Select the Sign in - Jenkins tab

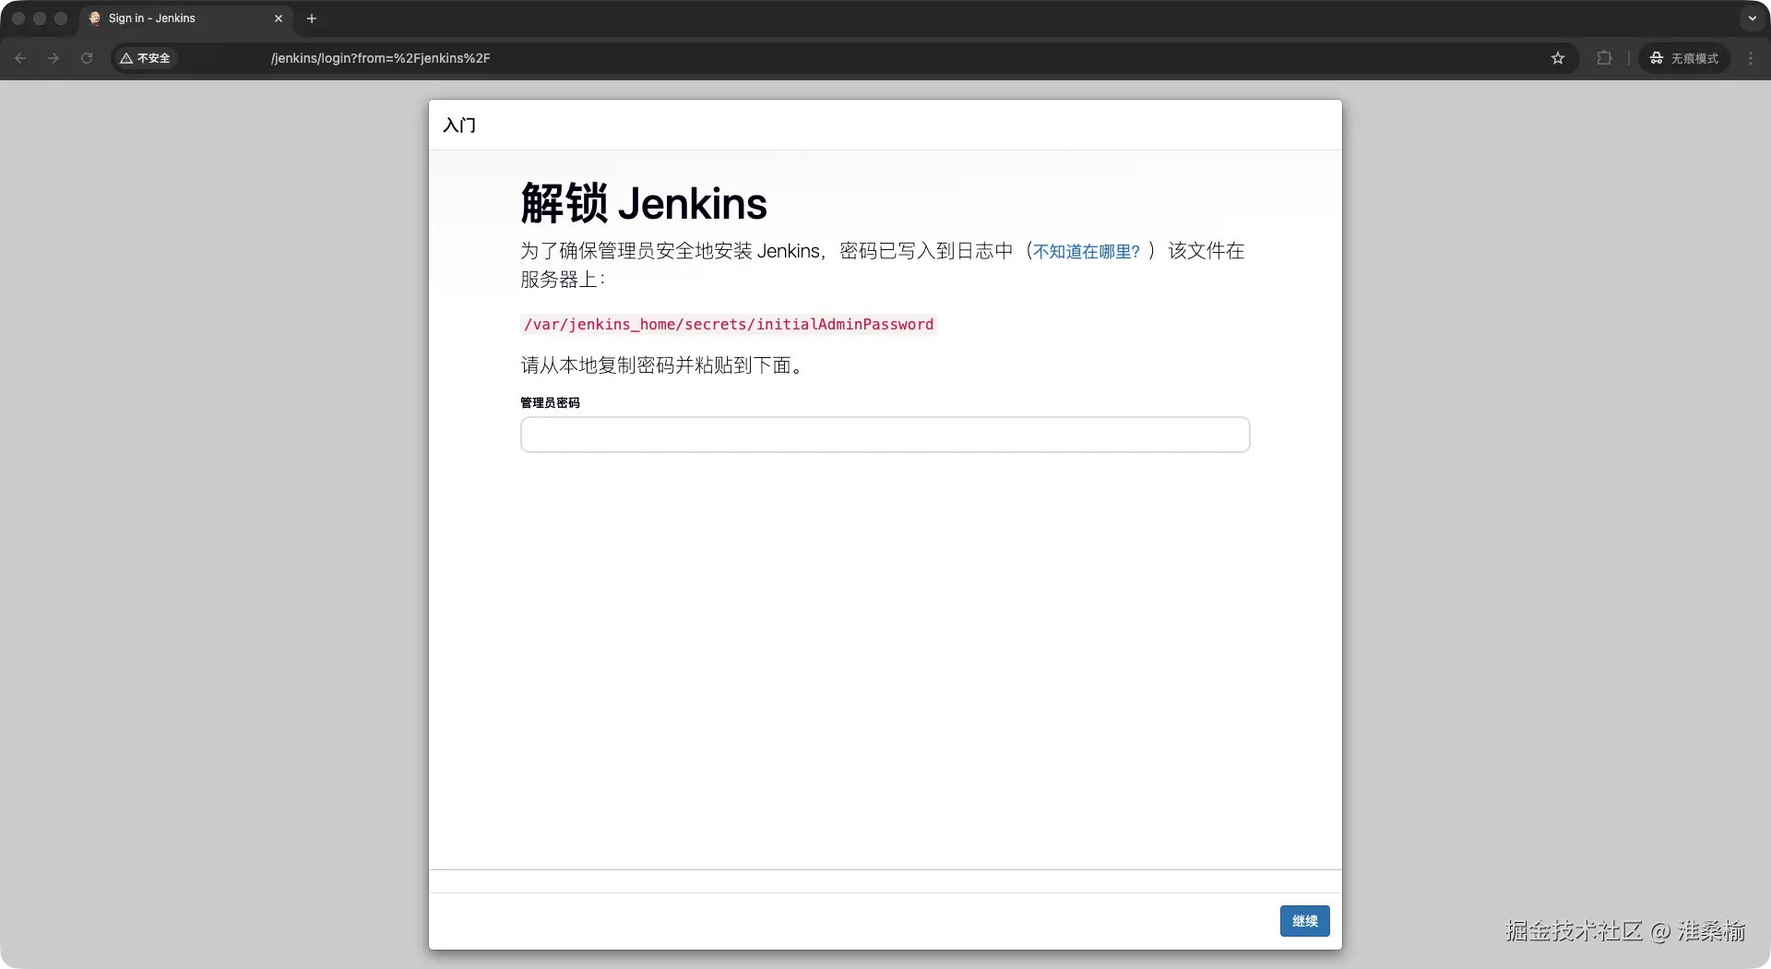(x=184, y=18)
